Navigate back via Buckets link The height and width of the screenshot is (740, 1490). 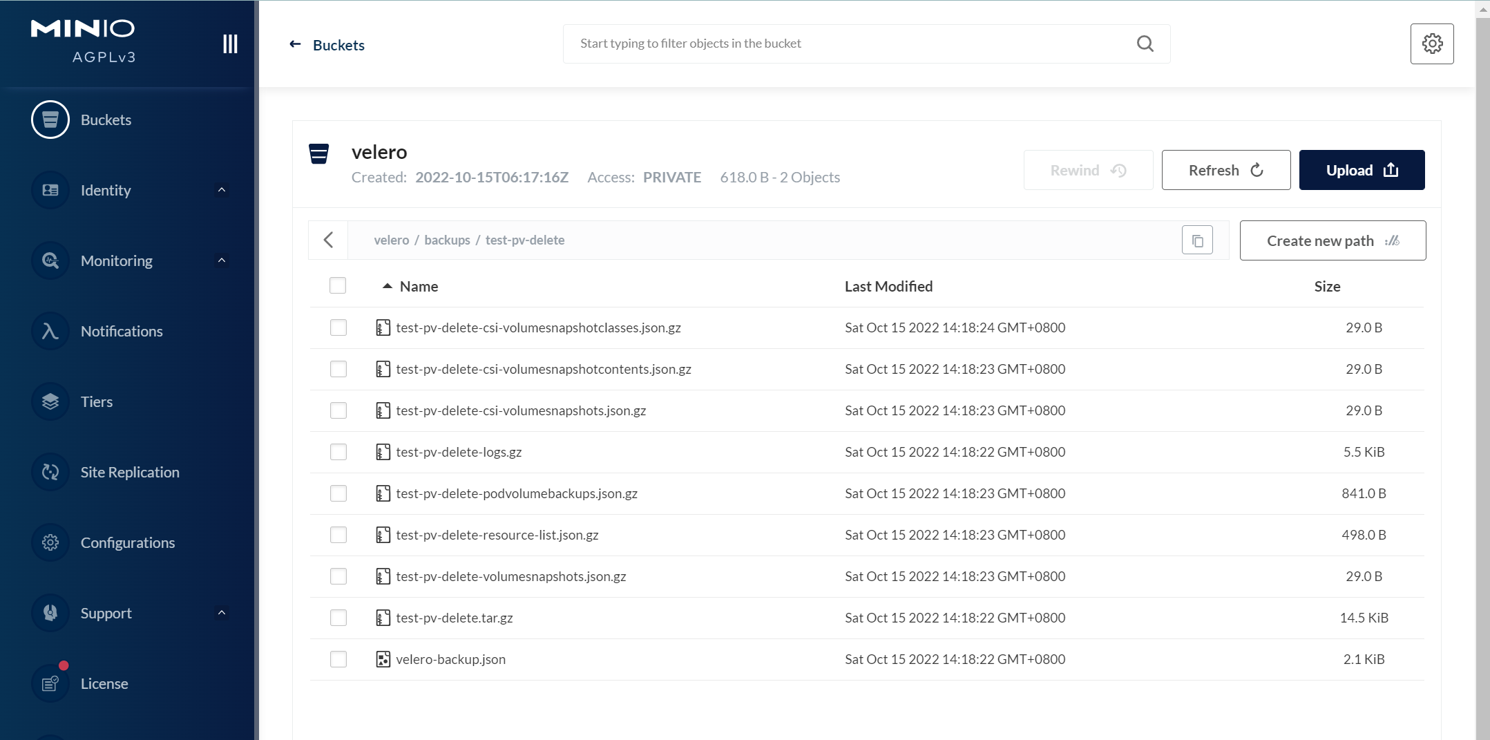pos(338,45)
